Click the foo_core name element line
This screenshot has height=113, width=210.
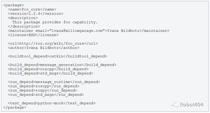(32, 9)
